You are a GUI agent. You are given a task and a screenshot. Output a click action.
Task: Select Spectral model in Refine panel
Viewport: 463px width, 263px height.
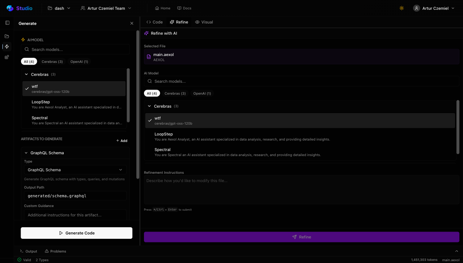click(237, 152)
